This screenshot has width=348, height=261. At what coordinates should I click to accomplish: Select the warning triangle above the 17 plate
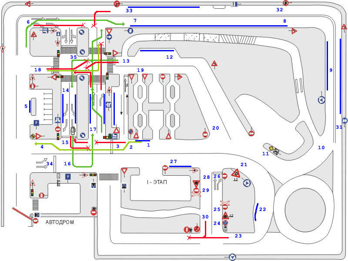(x=235, y=173)
